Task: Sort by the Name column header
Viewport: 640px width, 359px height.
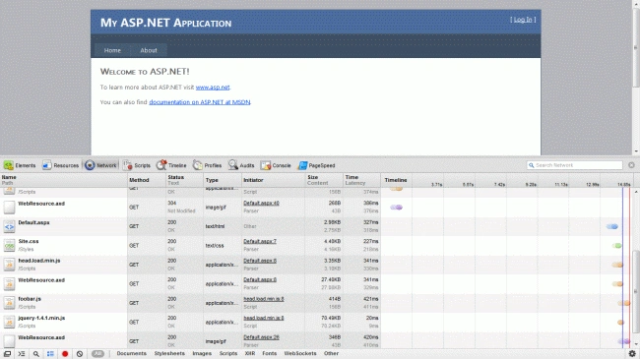Action: click(x=64, y=180)
